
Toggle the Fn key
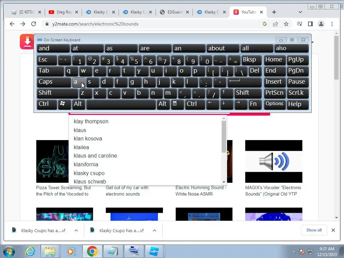pos(255,104)
